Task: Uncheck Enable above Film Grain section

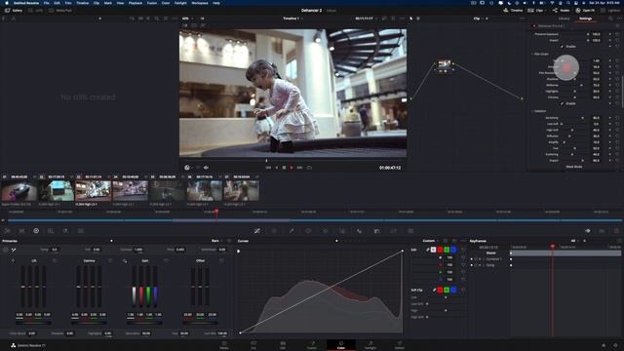Action: tap(563, 47)
